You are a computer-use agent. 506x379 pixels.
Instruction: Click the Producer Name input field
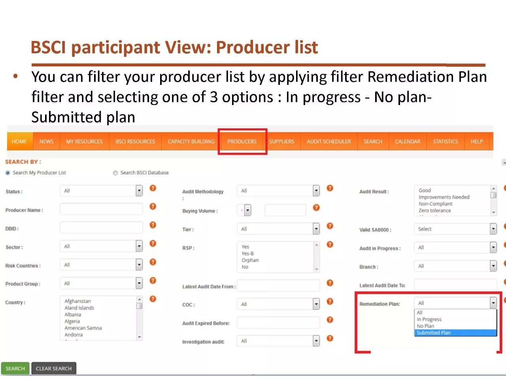101,209
